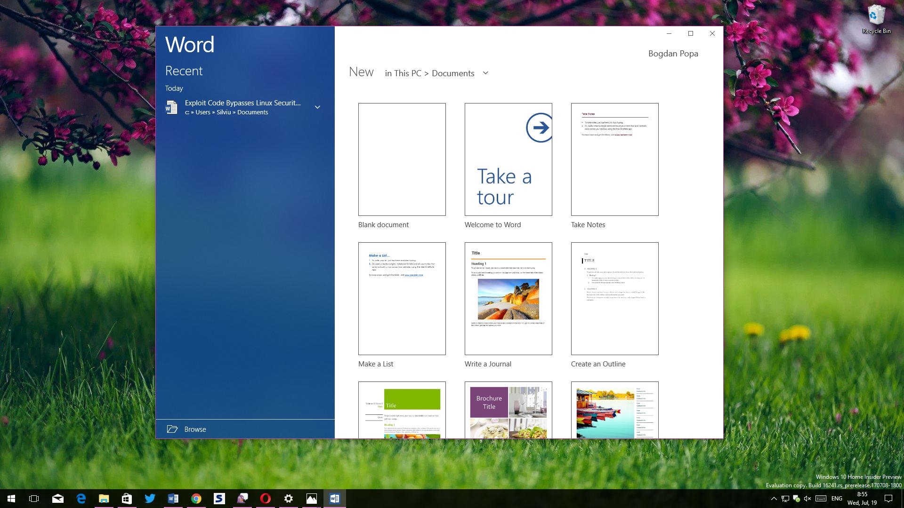
Task: Launch the Opera browser from the taskbar
Action: click(x=266, y=499)
